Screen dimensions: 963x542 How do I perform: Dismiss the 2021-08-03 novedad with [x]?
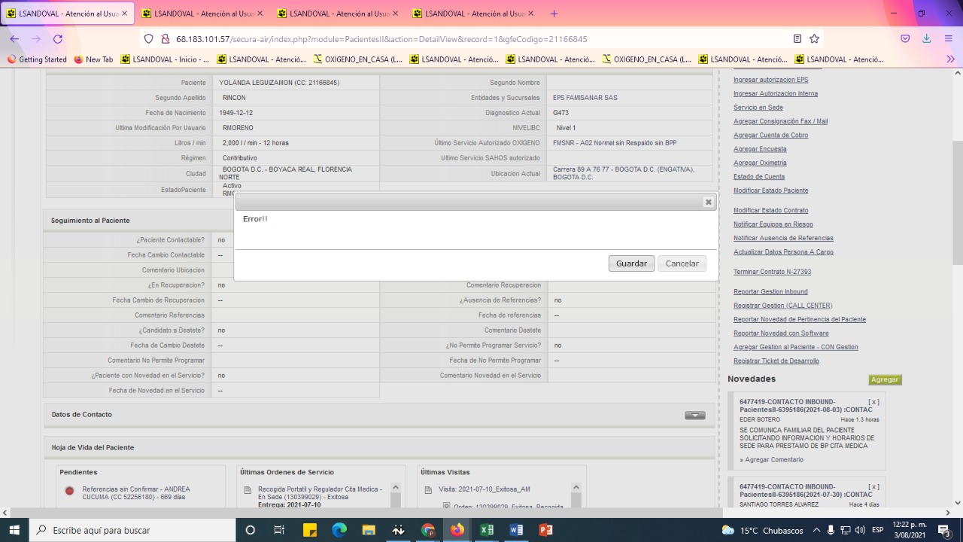tap(873, 402)
